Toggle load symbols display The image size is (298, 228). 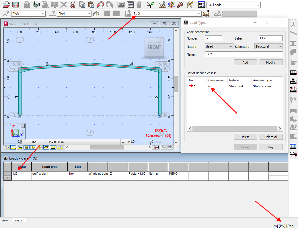(x=53, y=147)
